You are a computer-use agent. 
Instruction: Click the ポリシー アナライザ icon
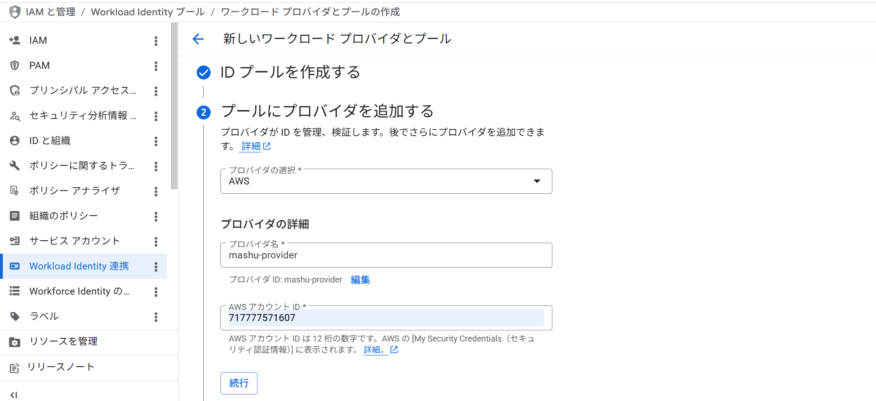[x=15, y=191]
